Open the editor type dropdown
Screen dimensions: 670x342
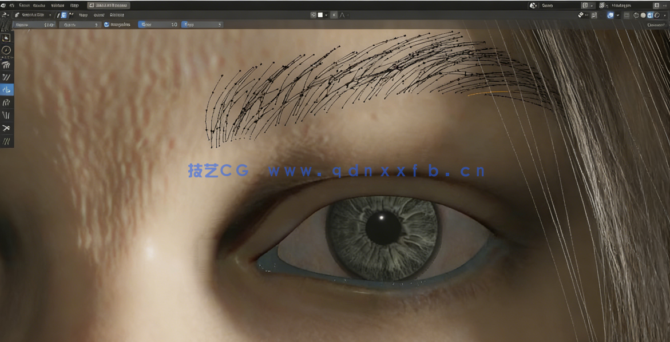pyautogui.click(x=6, y=14)
